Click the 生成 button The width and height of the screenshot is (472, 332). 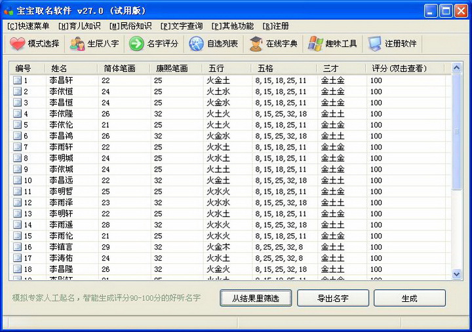coord(410,298)
